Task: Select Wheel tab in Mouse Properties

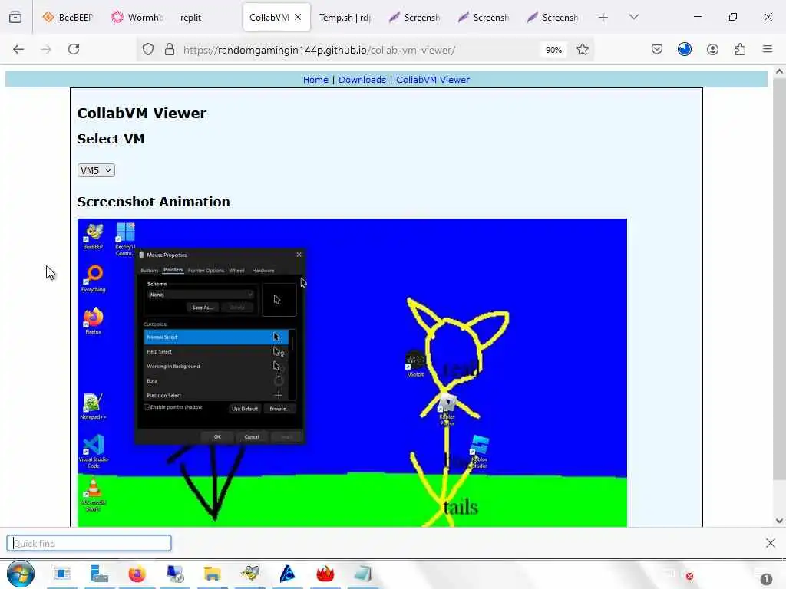Action: coord(236,271)
